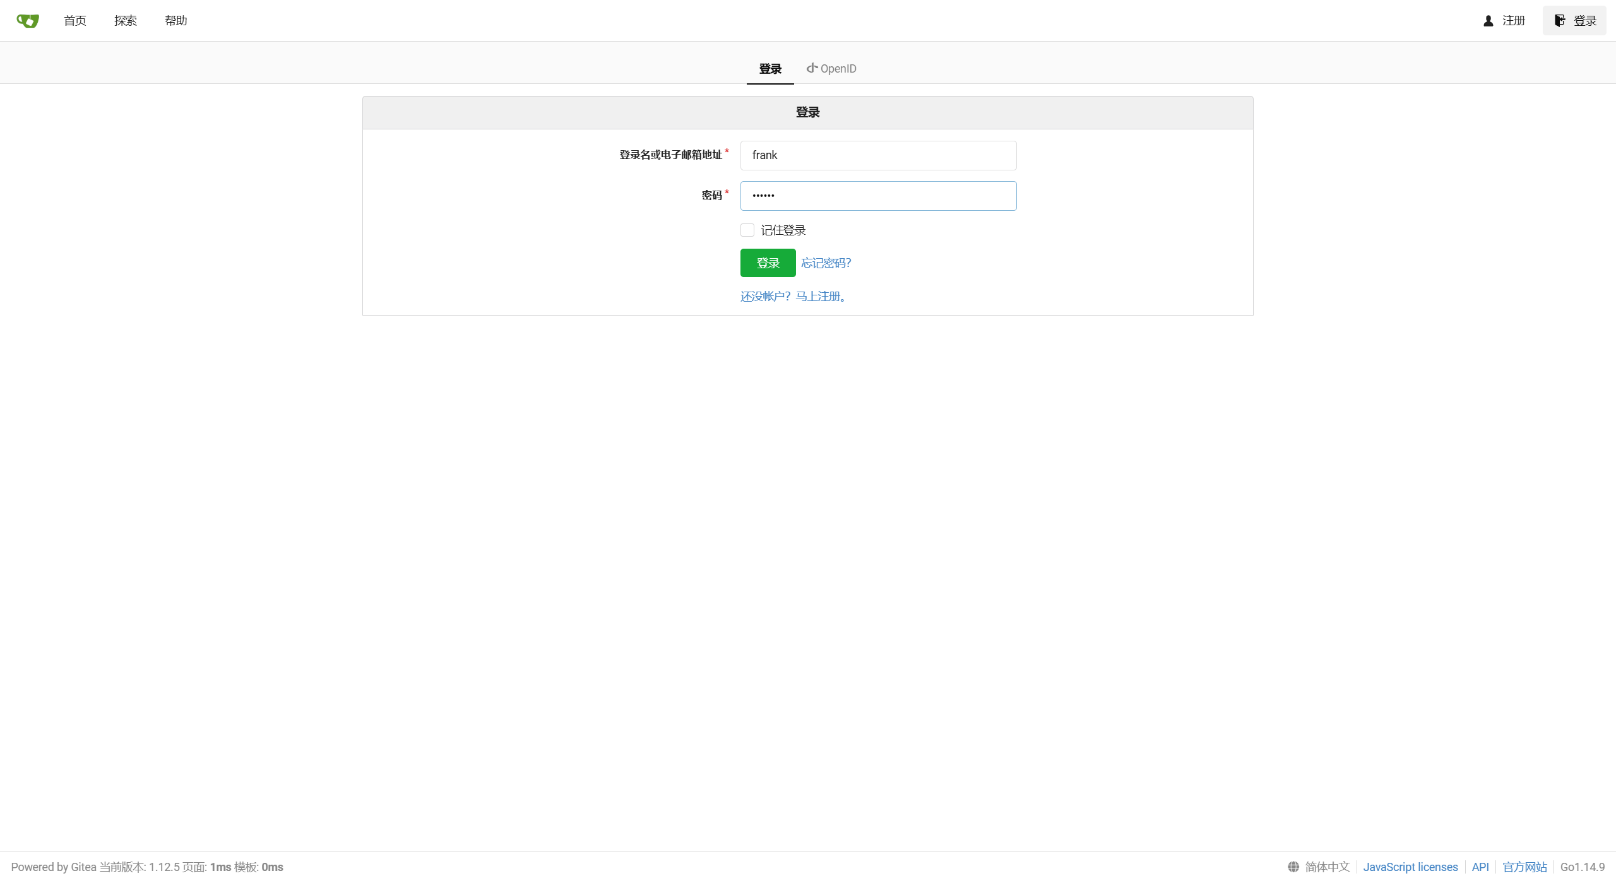Screen dimensions: 1616x883
Task: Click the Gitea teacup logo
Action: pyautogui.click(x=28, y=21)
